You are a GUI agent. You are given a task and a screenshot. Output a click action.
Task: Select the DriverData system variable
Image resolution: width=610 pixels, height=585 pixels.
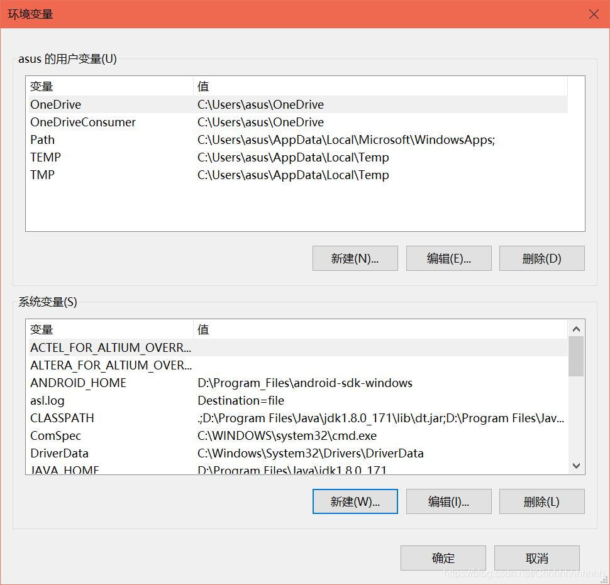pos(298,453)
